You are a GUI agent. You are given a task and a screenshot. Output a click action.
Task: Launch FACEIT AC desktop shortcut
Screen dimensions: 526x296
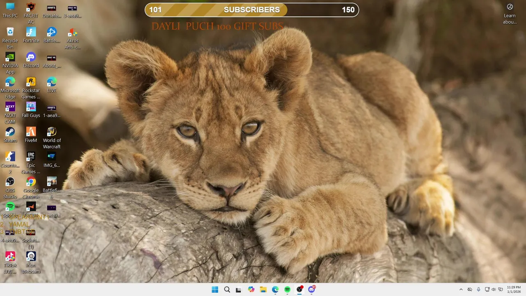coord(31,14)
